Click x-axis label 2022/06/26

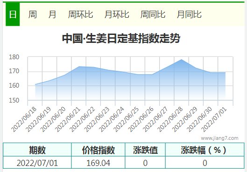coord(141,120)
